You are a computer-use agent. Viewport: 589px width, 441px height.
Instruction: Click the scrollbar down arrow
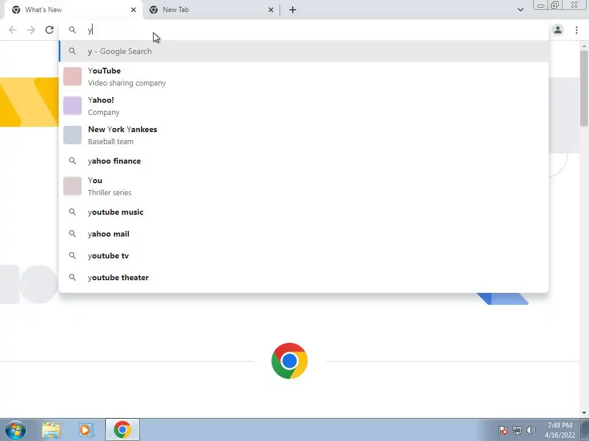coord(584,413)
